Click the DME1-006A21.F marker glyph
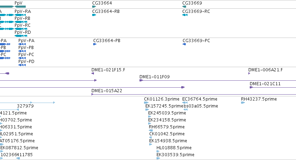The image size is (296, 160). [249, 73]
